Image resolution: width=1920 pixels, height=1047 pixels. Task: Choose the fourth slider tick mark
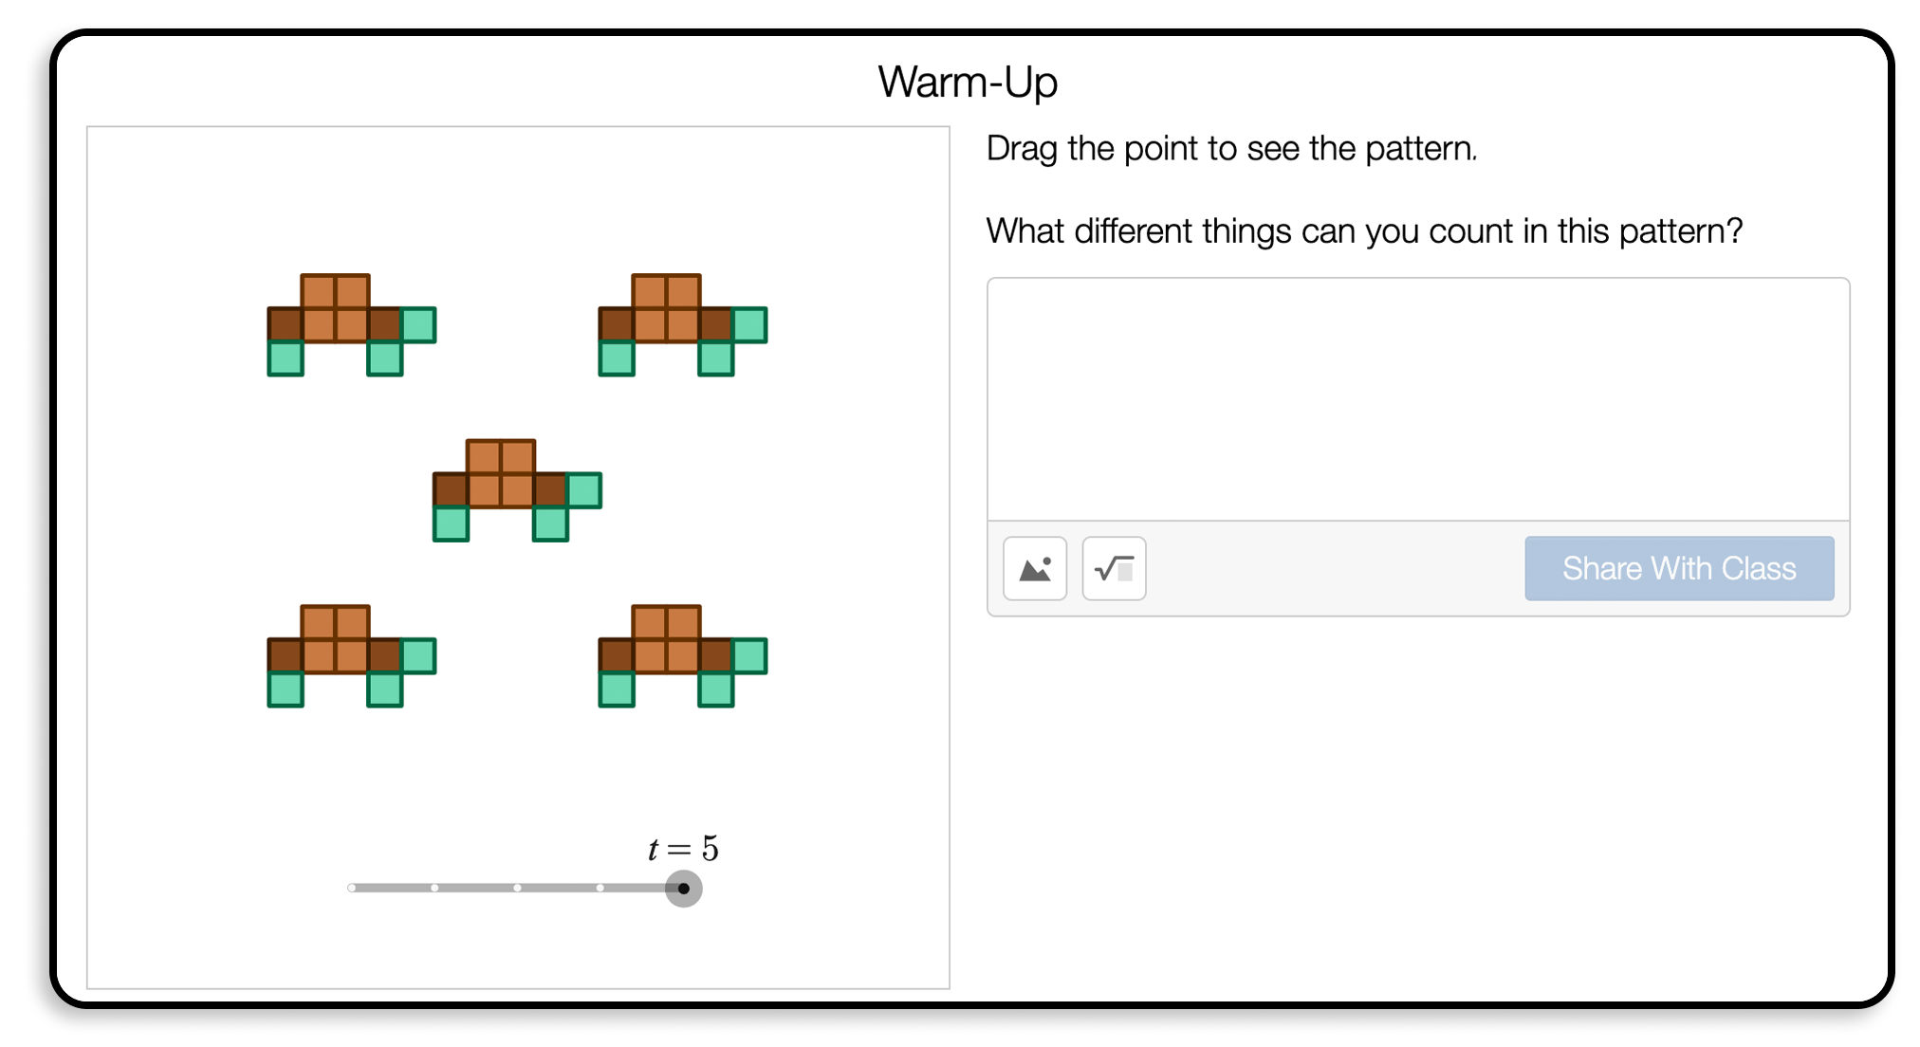(x=600, y=889)
